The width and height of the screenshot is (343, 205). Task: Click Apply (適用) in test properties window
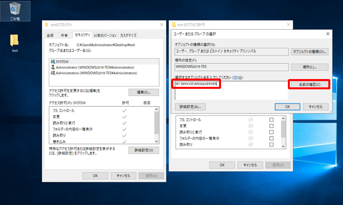pos(151,176)
